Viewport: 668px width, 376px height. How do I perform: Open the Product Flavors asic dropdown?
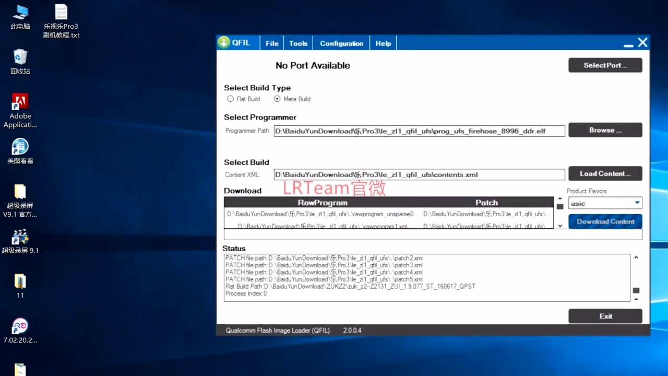click(x=605, y=203)
